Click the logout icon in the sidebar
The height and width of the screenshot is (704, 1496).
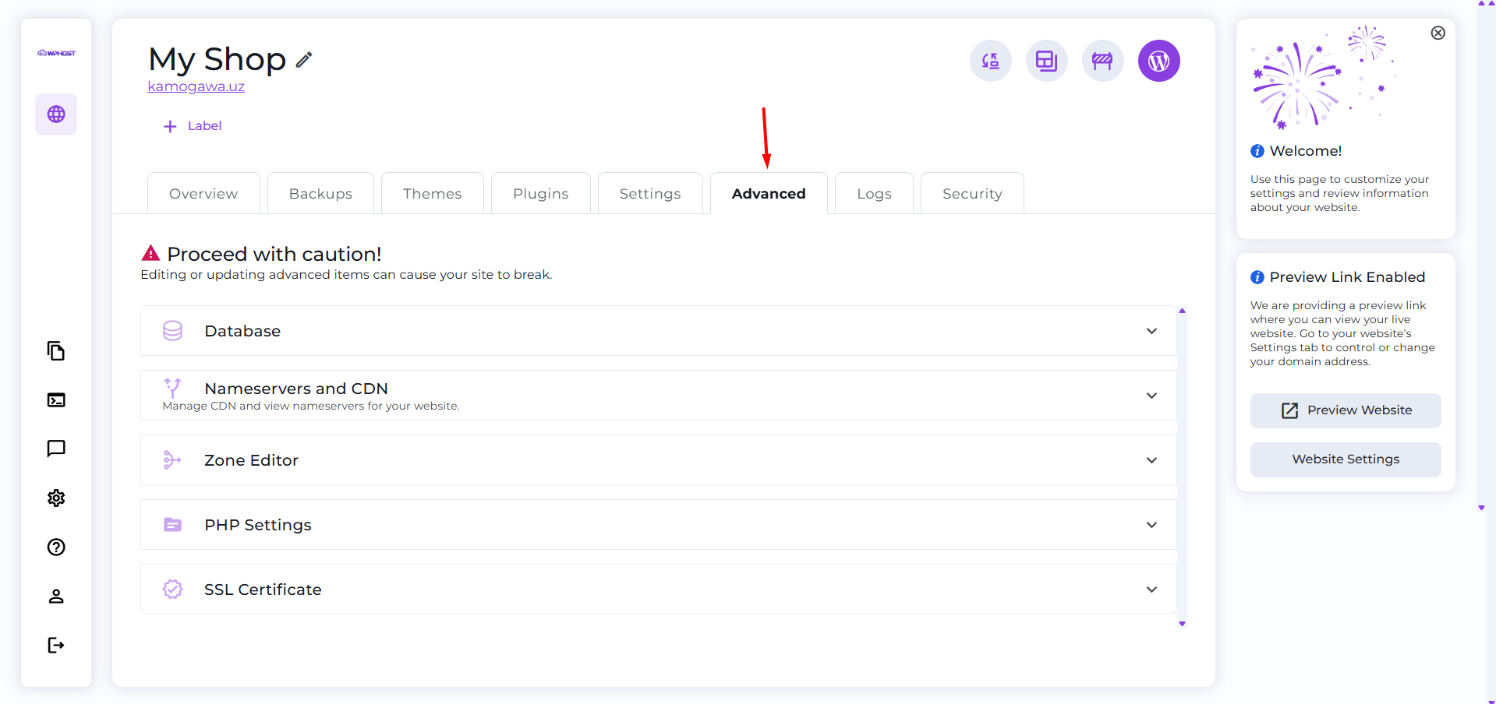pyautogui.click(x=56, y=645)
